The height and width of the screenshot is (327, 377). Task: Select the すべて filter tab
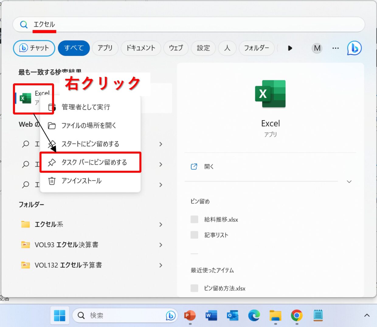pyautogui.click(x=74, y=48)
